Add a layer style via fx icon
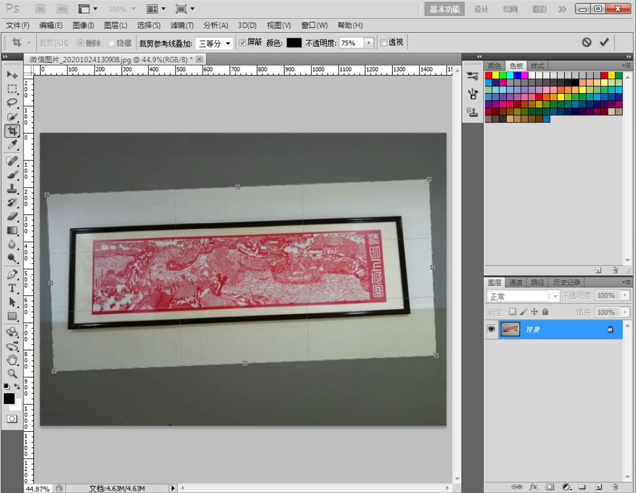The image size is (636, 493). (534, 486)
